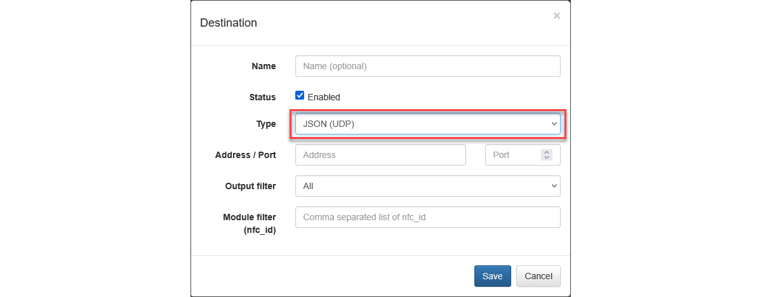Save the destination settings
Screen dimensions: 762x297
point(492,276)
